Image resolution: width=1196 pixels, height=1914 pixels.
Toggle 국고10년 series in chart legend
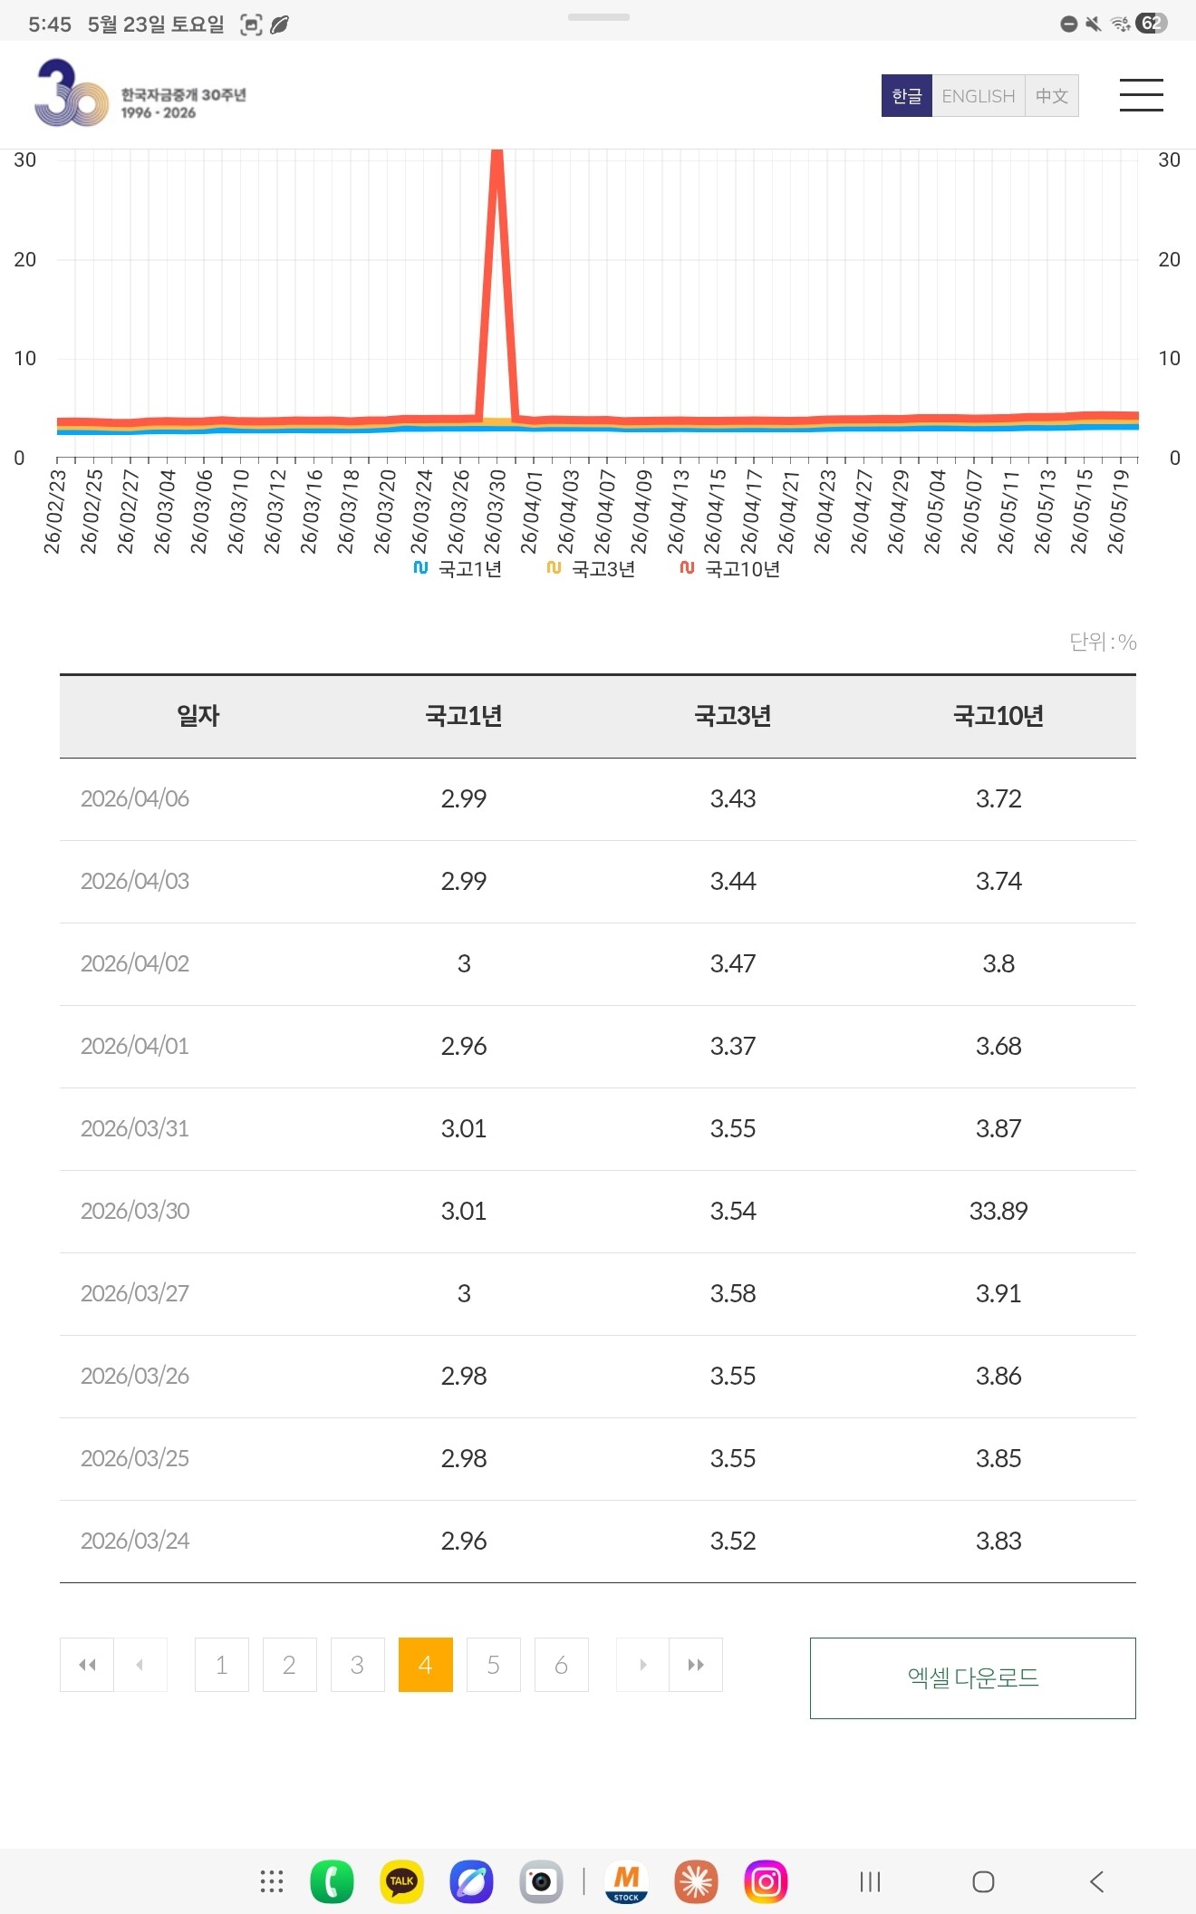(x=730, y=569)
